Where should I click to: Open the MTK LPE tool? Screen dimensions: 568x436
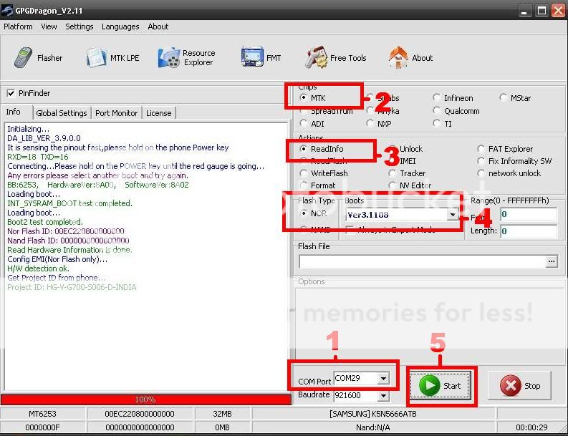(113, 58)
